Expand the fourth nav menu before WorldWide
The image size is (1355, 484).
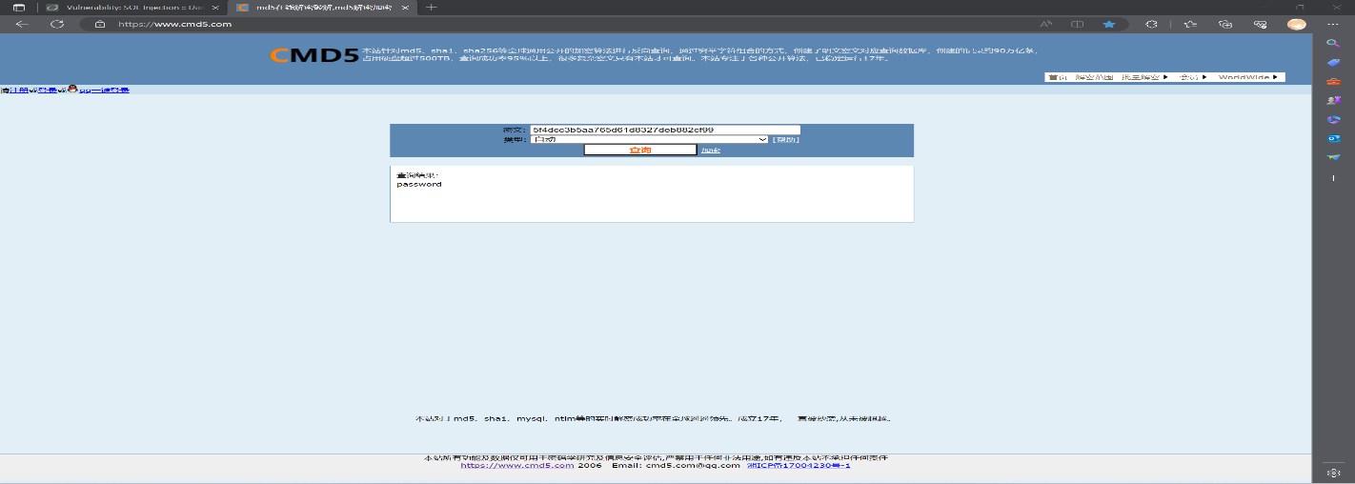(x=1193, y=77)
